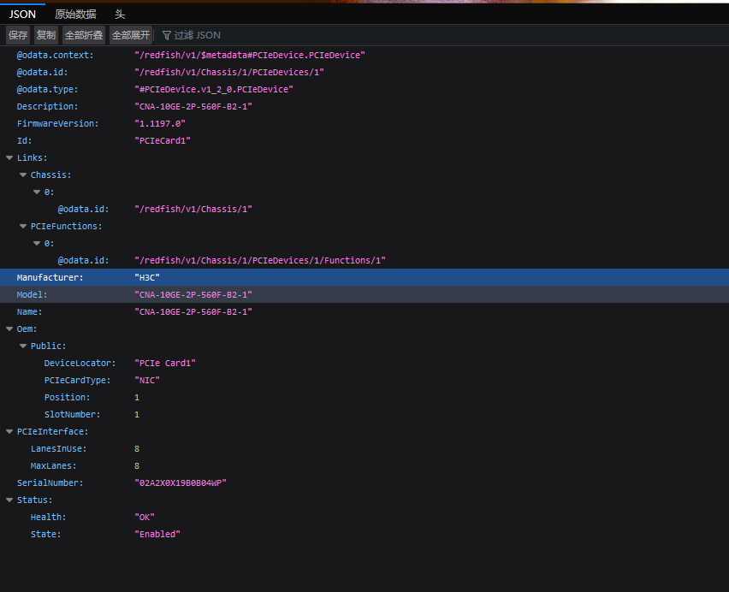Collapse the PCIeFunctions node arrow
Screen dimensions: 729x592
coord(23,226)
